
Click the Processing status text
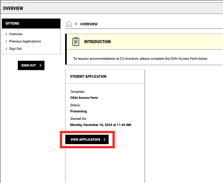[x=78, y=111]
